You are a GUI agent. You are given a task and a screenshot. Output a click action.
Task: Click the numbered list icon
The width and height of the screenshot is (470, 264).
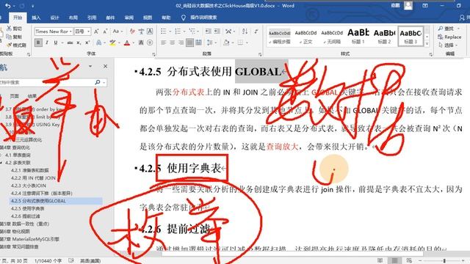tap(178, 32)
